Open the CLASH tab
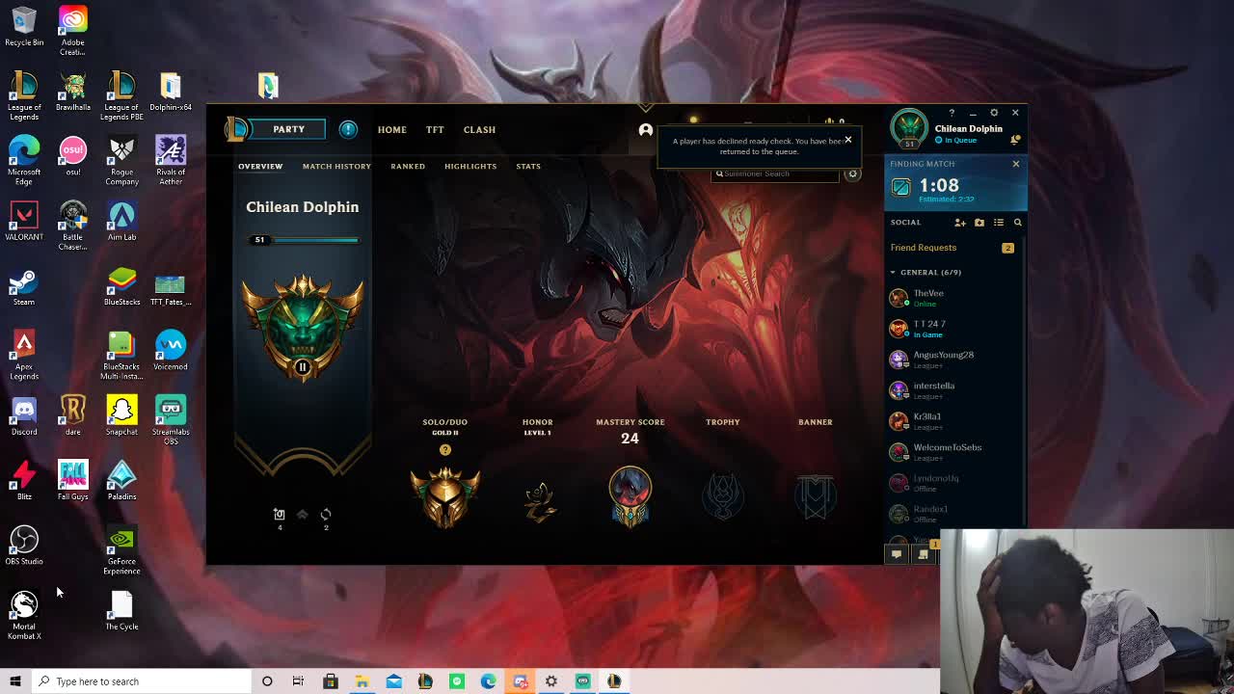Image resolution: width=1234 pixels, height=694 pixels. click(479, 129)
